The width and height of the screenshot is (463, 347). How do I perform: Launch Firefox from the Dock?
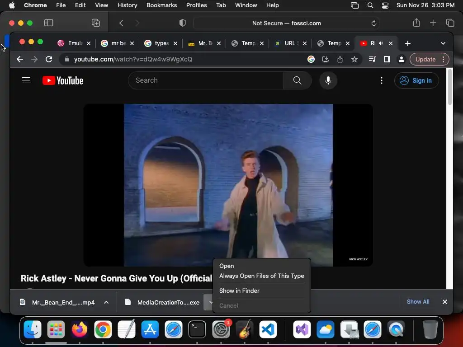coord(80,329)
